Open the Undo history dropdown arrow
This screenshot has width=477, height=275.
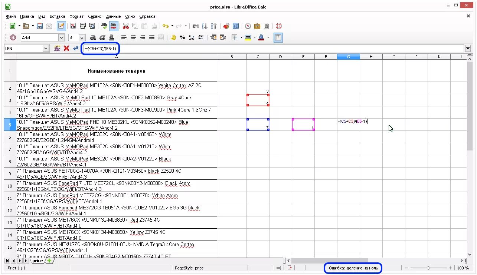(172, 26)
